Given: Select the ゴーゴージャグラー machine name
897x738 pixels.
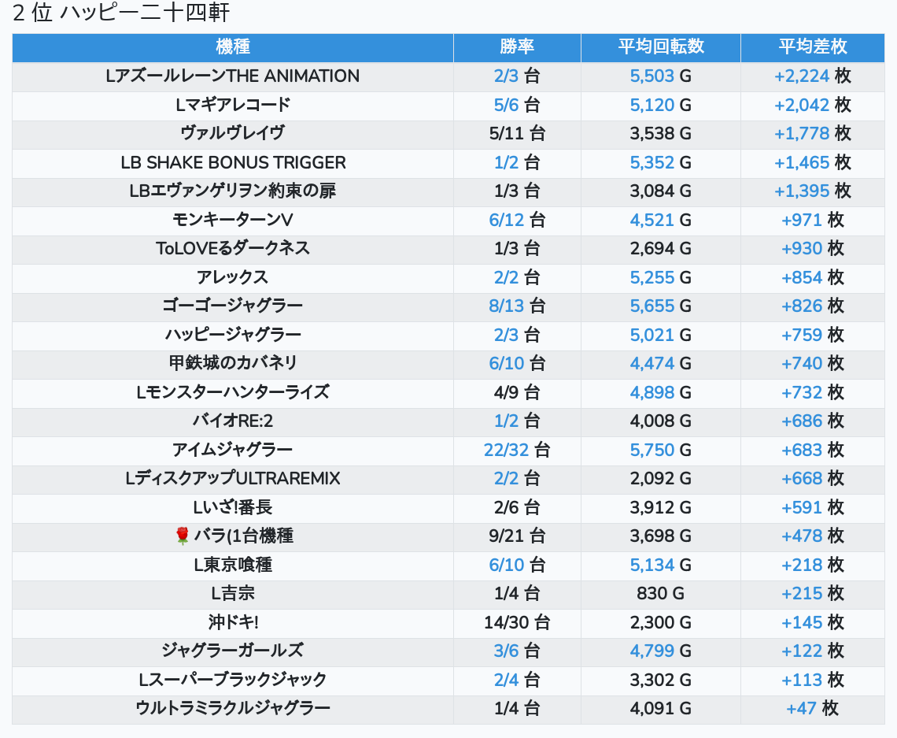Looking at the screenshot, I should click(x=233, y=306).
